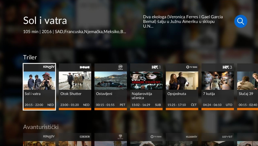
Task: Select Sol i vatra movie thumbnail
Action: [x=39, y=80]
